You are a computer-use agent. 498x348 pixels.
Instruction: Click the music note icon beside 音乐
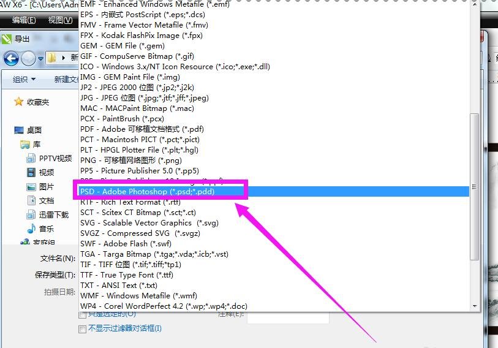tap(31, 229)
